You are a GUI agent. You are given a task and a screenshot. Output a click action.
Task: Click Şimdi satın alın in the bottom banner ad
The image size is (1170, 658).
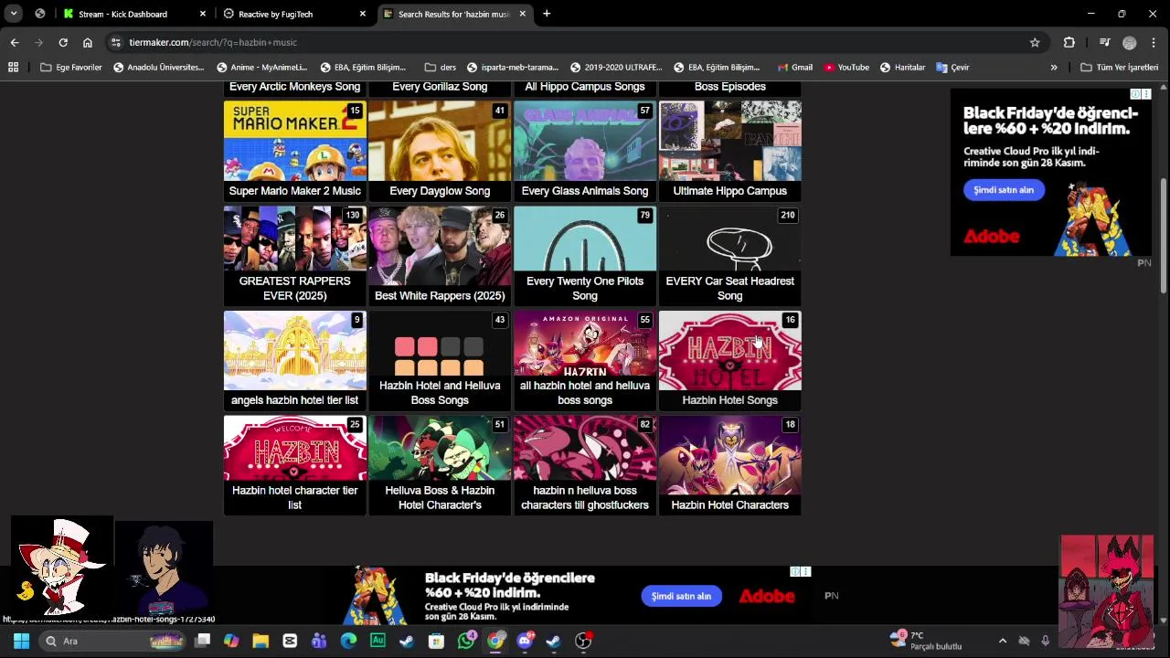pos(681,596)
